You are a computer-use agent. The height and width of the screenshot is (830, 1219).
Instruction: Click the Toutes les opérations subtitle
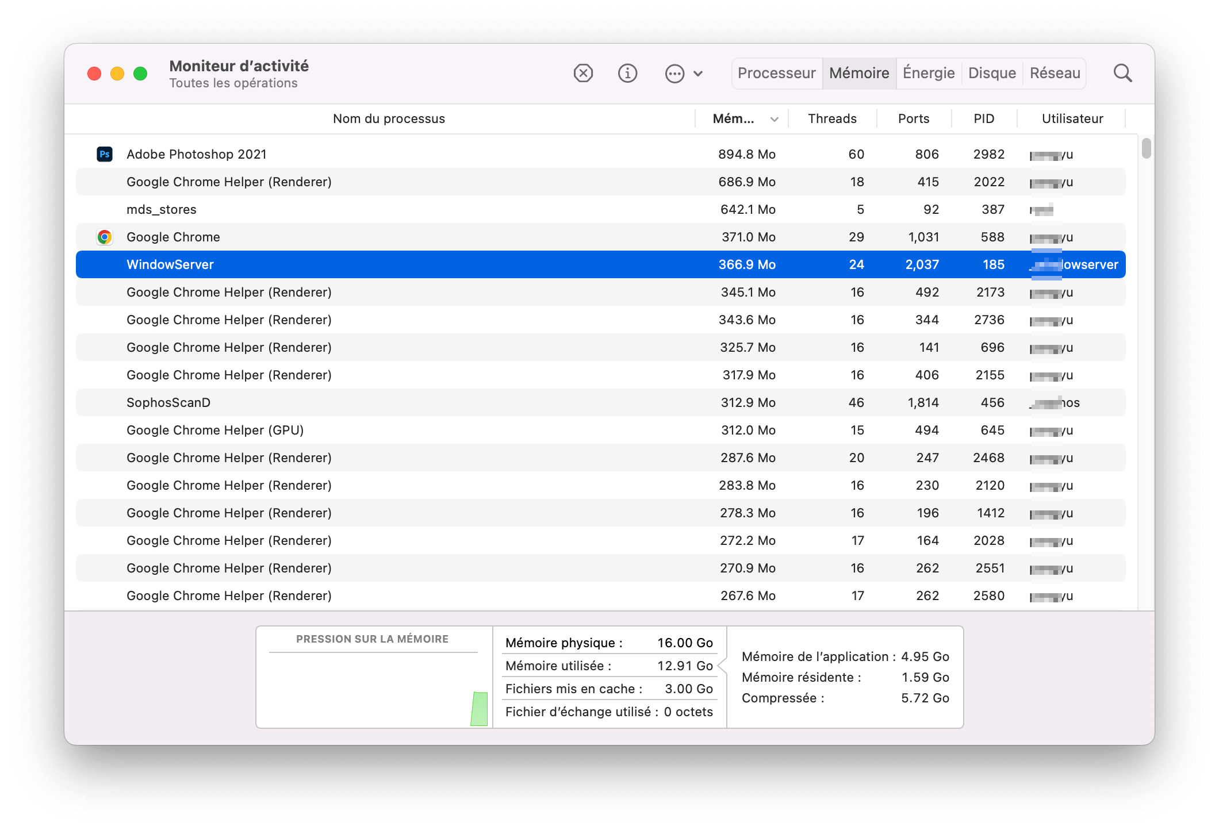(x=233, y=83)
